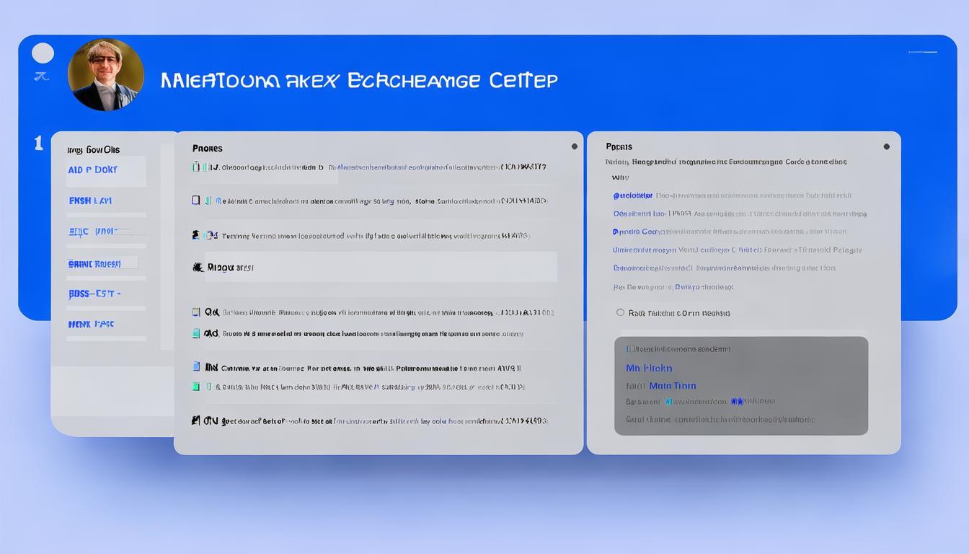Click the icon on the third list row
969x554 pixels.
click(196, 235)
